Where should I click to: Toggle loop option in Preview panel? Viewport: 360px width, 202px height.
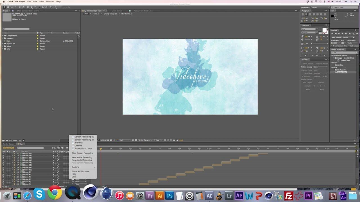[x=354, y=33]
